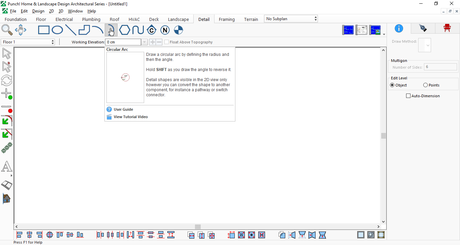Open the Design menu
The height and width of the screenshot is (245, 460).
click(38, 11)
